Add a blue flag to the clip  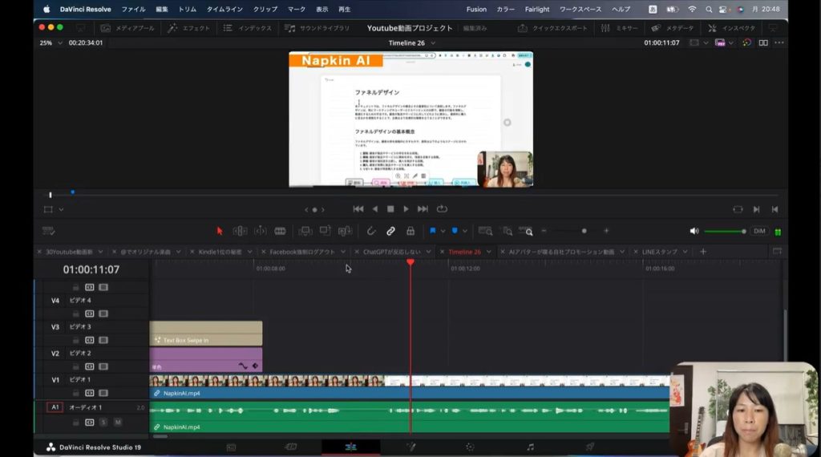[433, 231]
